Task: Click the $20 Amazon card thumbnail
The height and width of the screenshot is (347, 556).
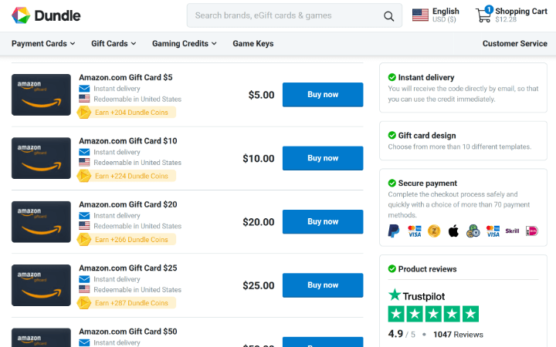Action: 41,221
